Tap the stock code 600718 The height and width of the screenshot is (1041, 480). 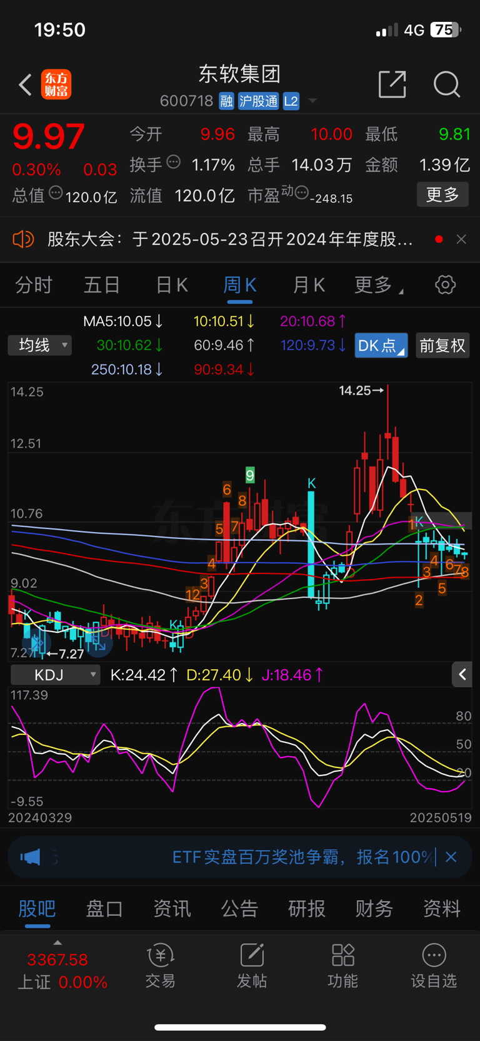click(186, 101)
